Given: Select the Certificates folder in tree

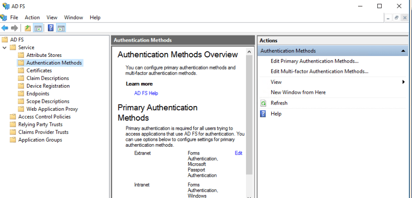Looking at the screenshot, I should (x=39, y=70).
